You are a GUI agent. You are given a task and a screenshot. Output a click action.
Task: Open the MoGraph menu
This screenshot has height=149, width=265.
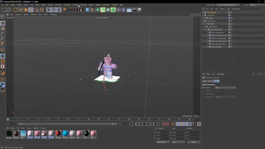tap(58, 5)
